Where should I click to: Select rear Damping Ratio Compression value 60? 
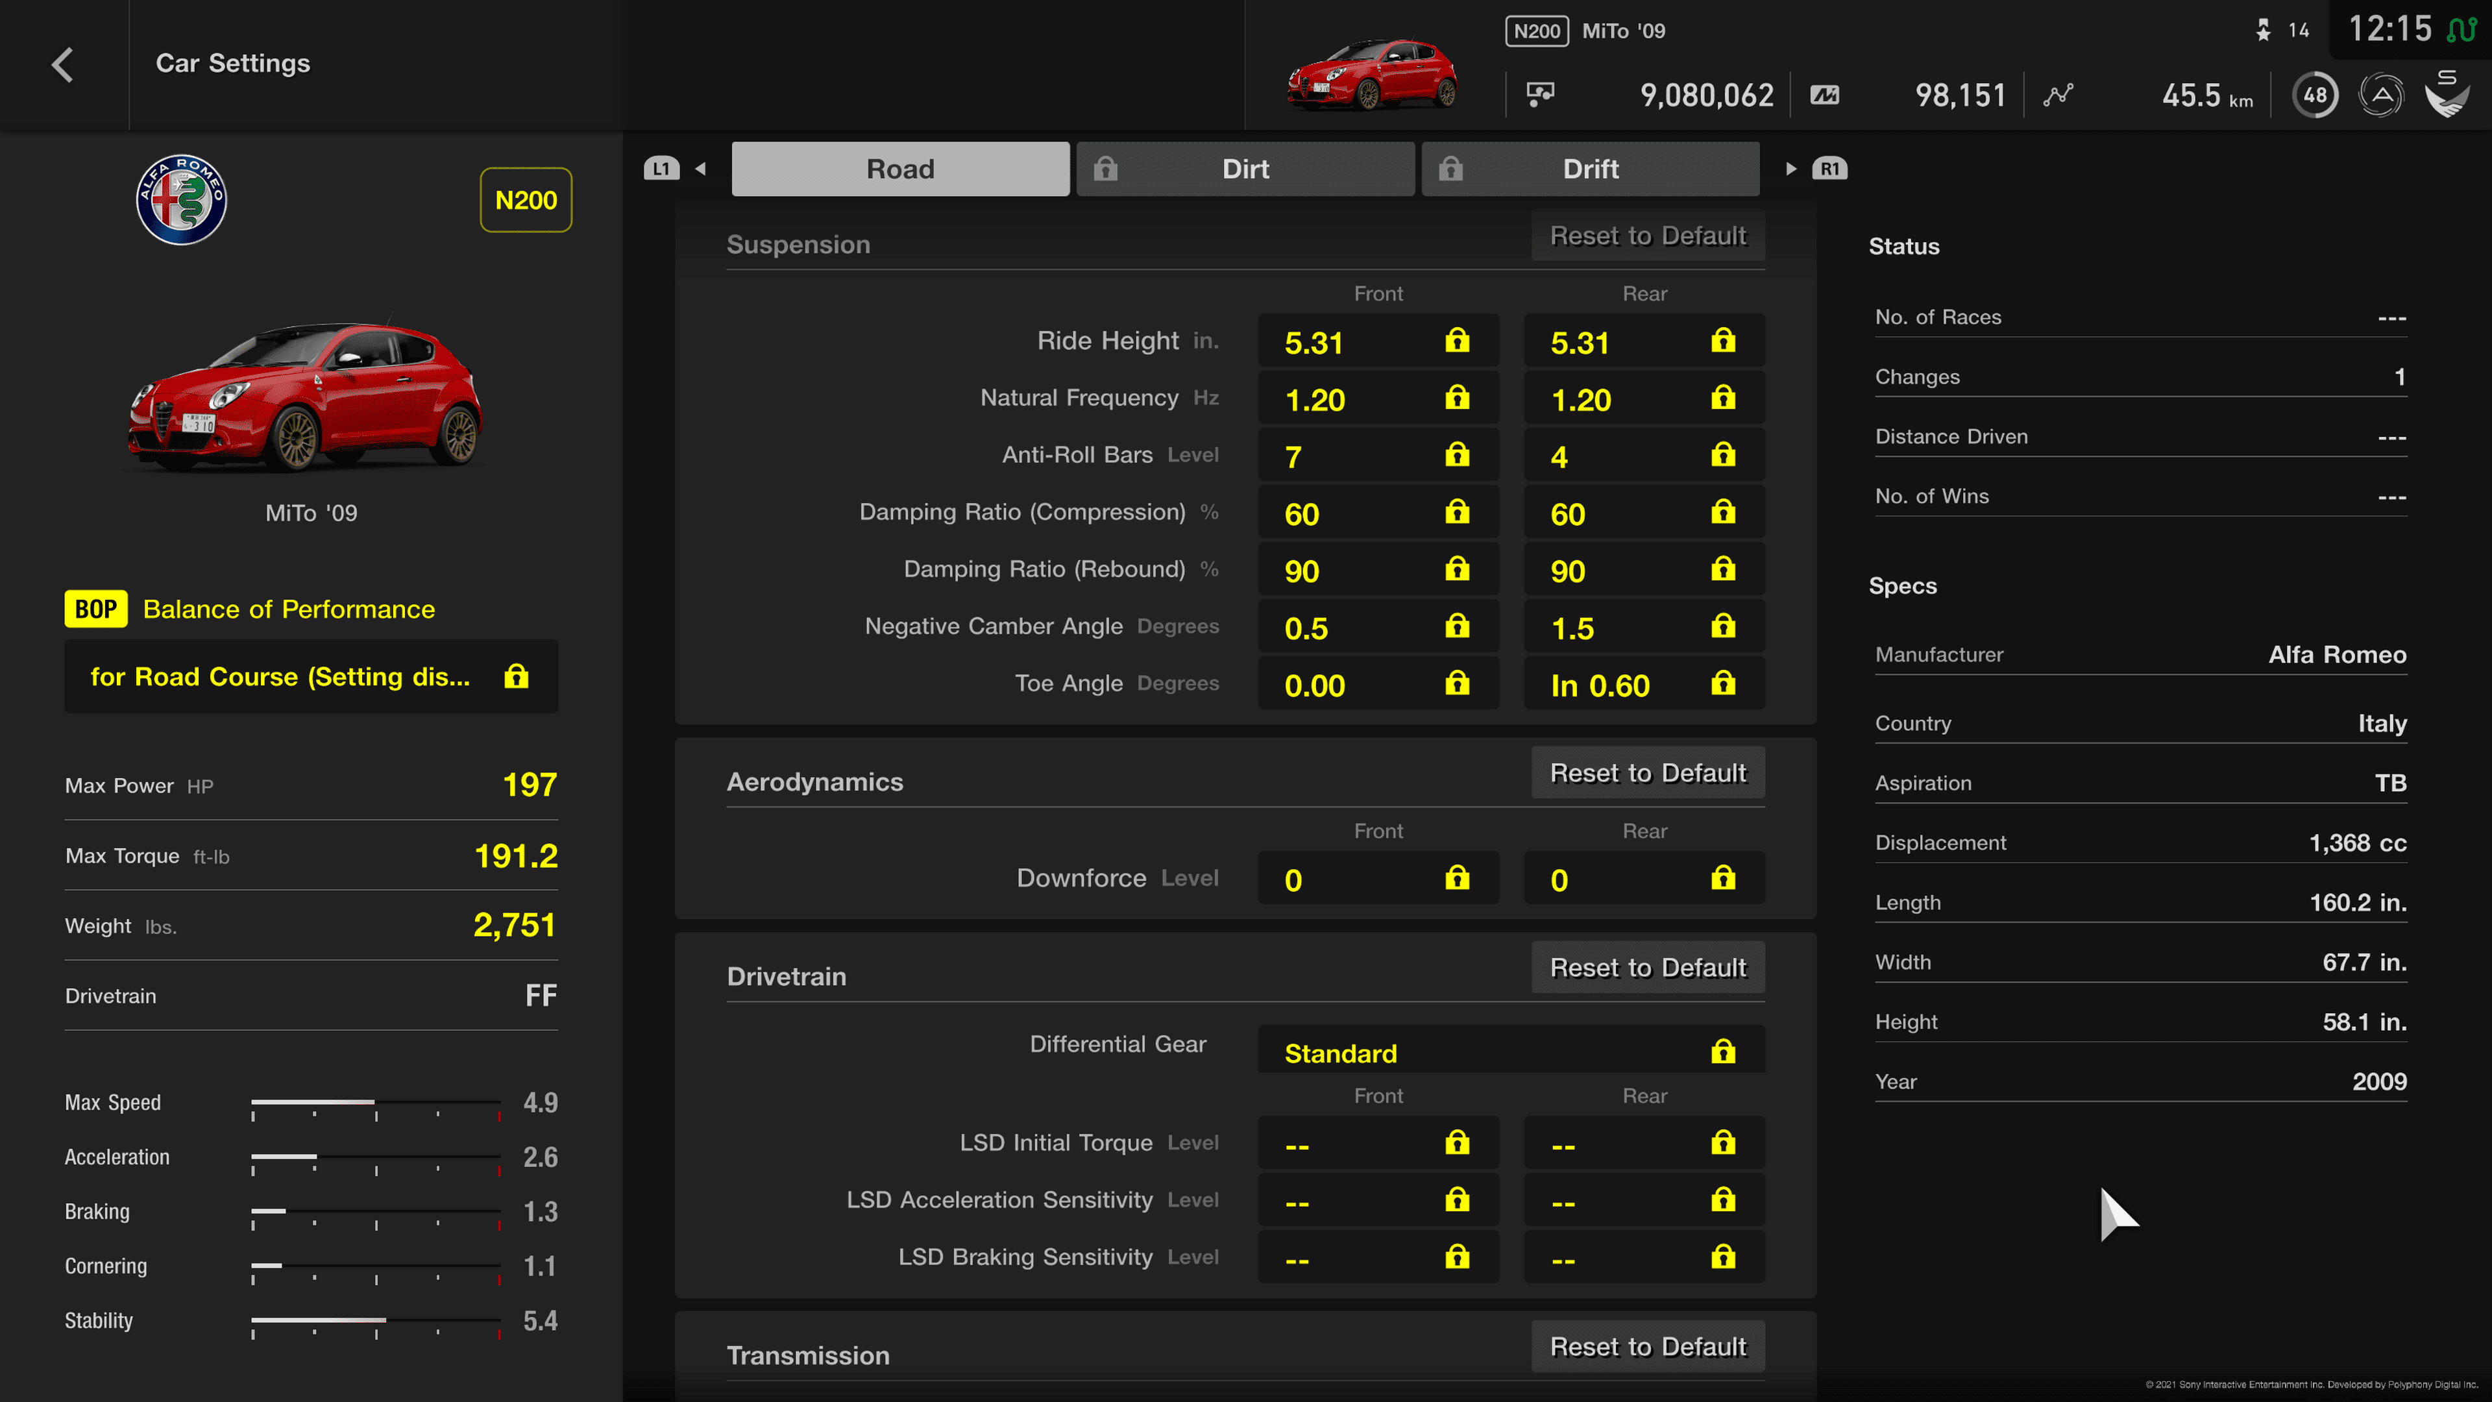1644,512
